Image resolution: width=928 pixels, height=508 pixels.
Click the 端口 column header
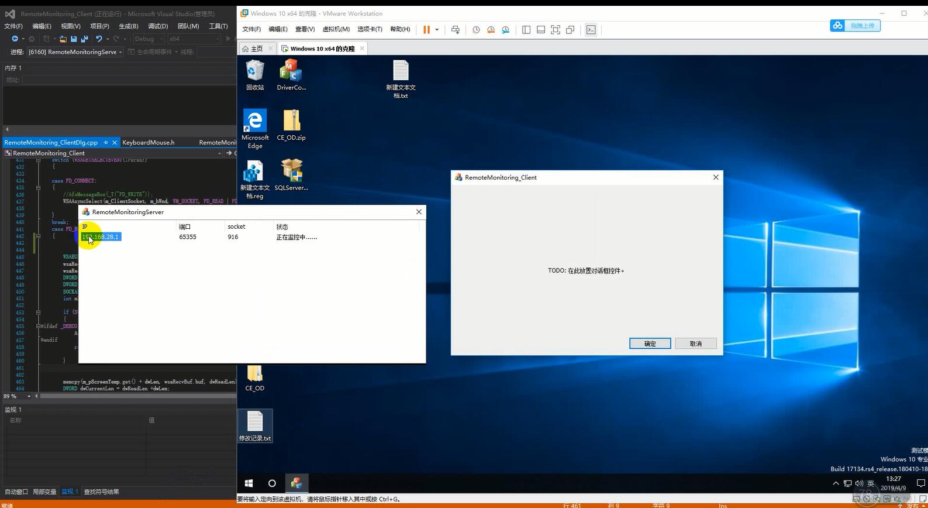pyautogui.click(x=202, y=226)
